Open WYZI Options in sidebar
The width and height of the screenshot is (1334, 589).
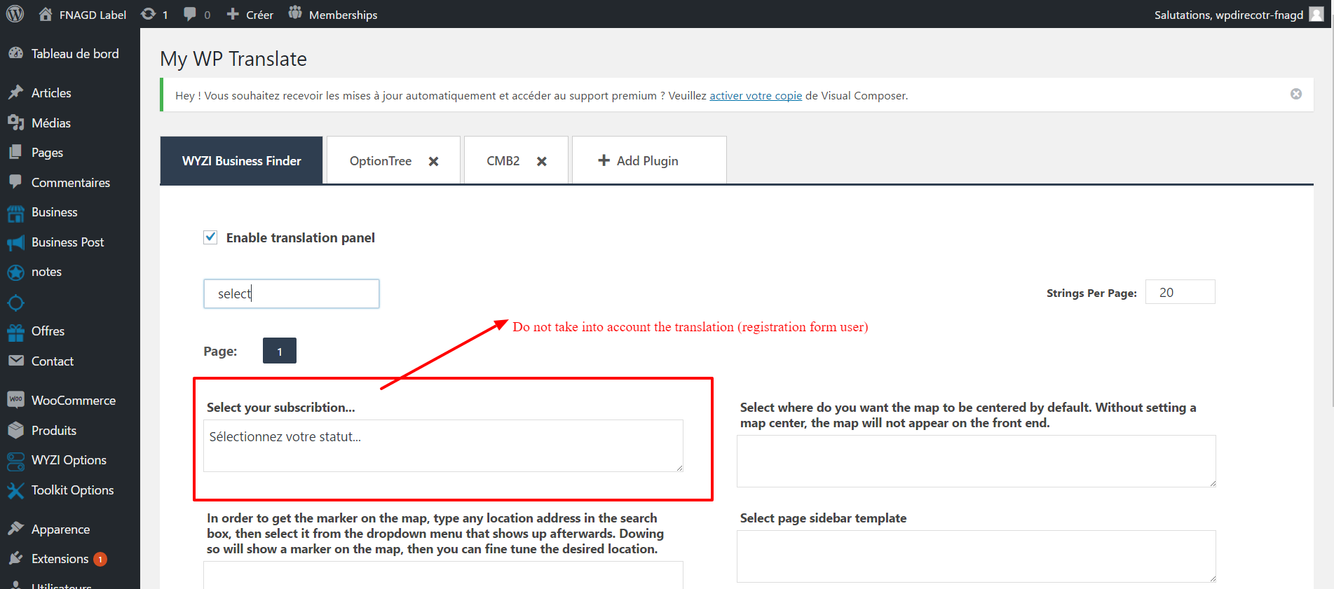[69, 460]
